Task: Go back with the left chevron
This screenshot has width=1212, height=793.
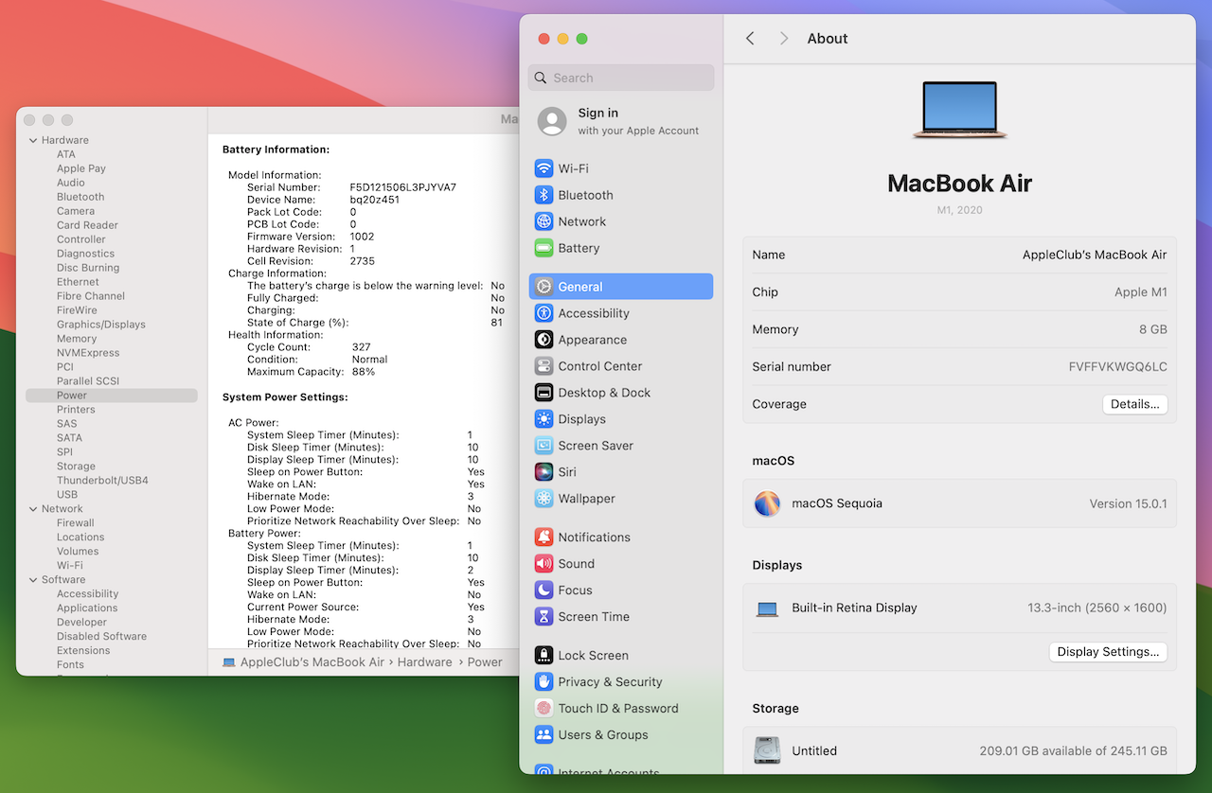Action: (x=750, y=39)
